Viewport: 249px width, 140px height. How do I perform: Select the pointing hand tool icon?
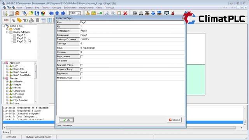pyautogui.click(x=87, y=13)
